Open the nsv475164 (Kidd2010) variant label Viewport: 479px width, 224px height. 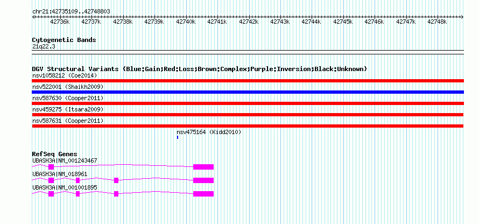coord(209,132)
